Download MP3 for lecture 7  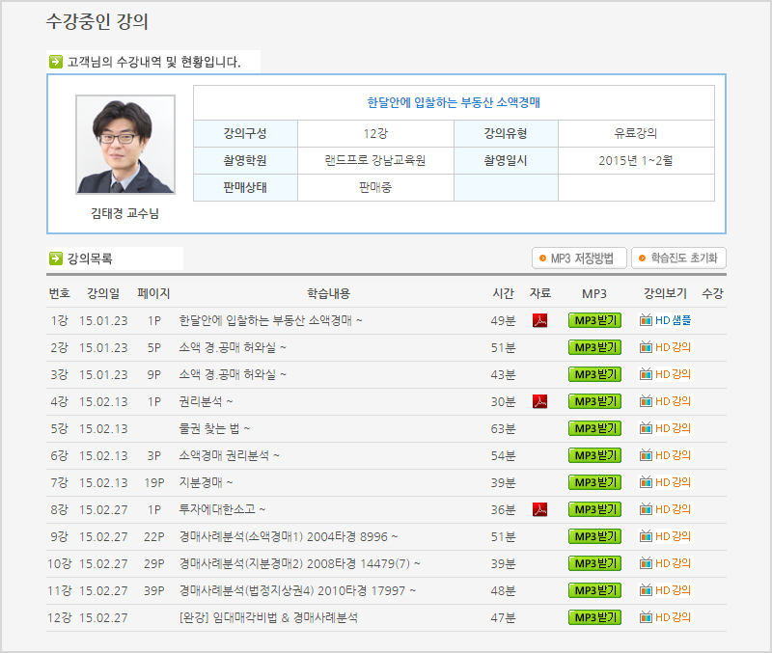click(594, 482)
